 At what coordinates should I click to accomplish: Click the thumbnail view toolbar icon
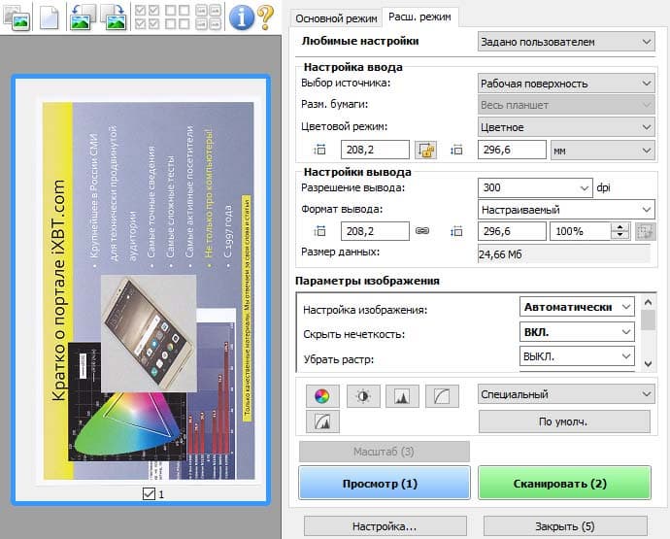(17, 17)
